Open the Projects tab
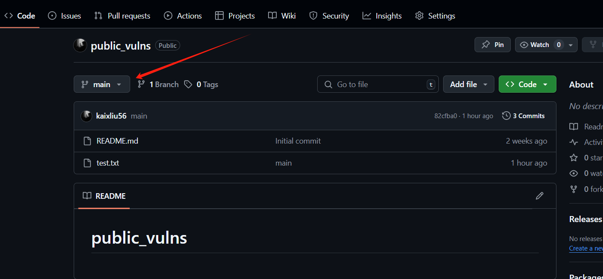 click(235, 16)
